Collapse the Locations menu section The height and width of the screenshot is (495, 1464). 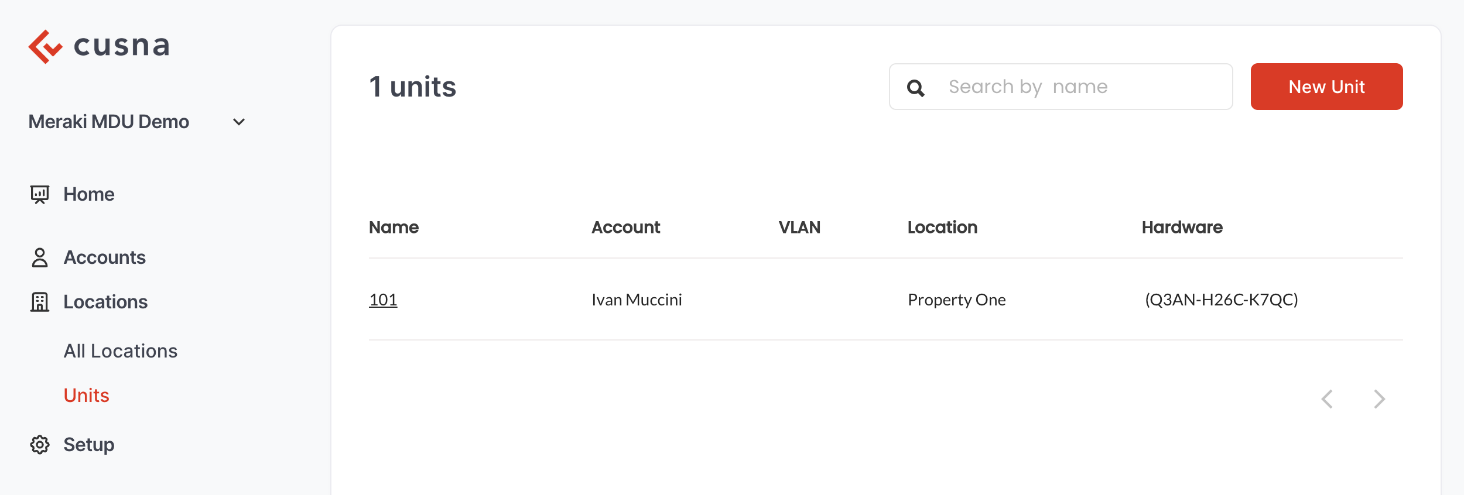[x=105, y=302]
